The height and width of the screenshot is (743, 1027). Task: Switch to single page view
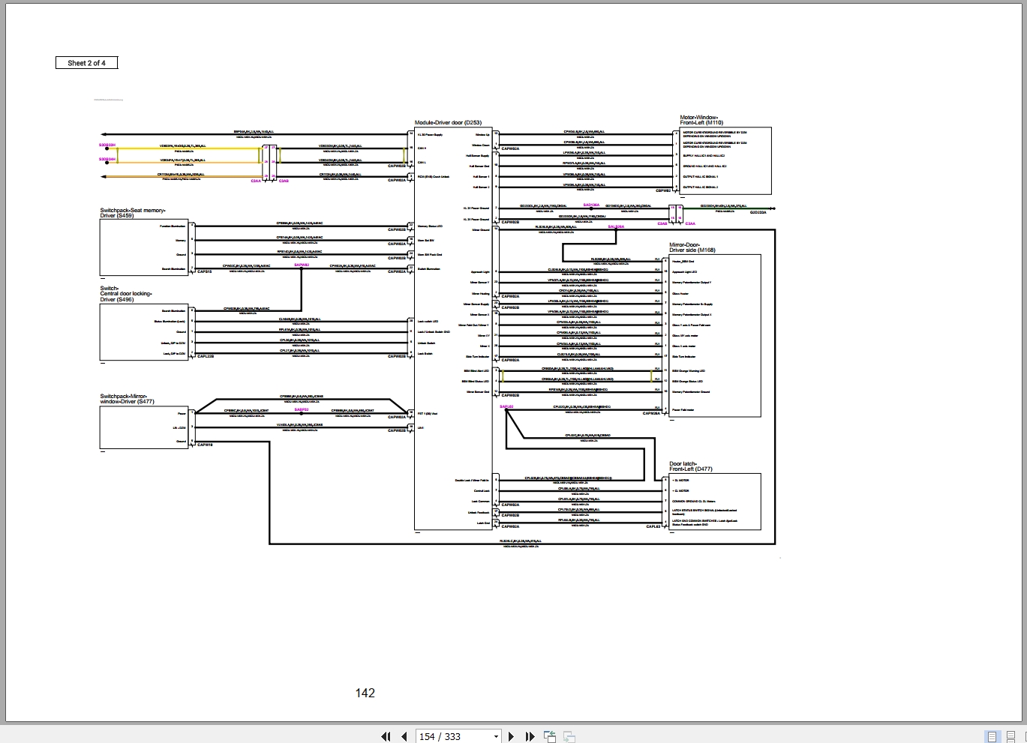coord(992,736)
